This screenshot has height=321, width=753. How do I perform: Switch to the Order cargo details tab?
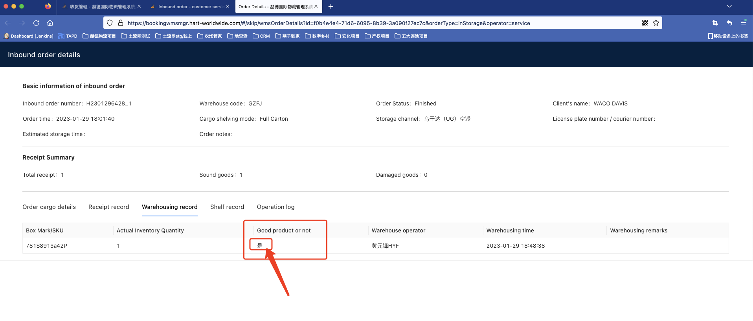pos(49,207)
